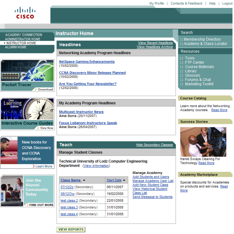The height and width of the screenshot is (234, 234).
Task: Open the Success Stories photo
Action: tap(203, 142)
